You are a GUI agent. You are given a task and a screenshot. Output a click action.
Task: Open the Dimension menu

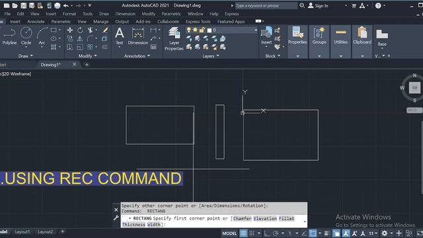(126, 14)
